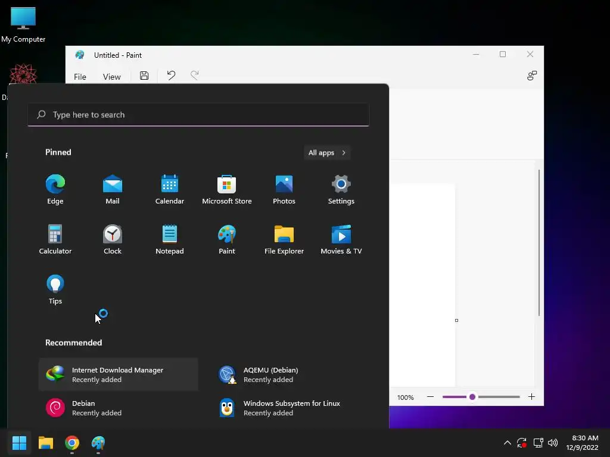Click the Type here to search field

tap(198, 115)
